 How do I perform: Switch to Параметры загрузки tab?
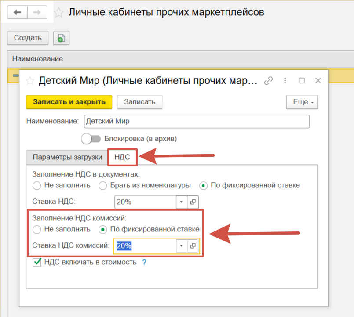(x=68, y=157)
